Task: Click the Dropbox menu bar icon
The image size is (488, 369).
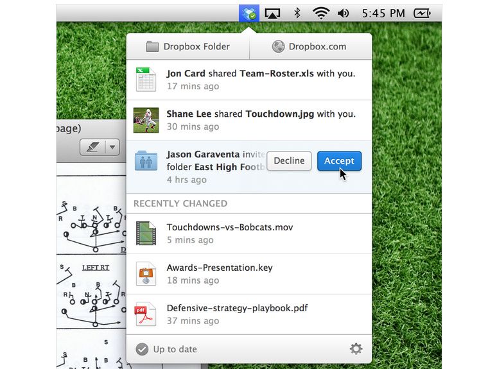Action: tap(249, 13)
